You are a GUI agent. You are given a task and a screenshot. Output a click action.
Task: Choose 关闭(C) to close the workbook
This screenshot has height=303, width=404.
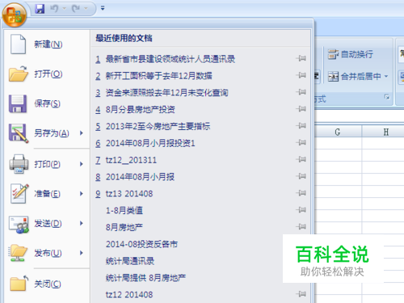47,284
